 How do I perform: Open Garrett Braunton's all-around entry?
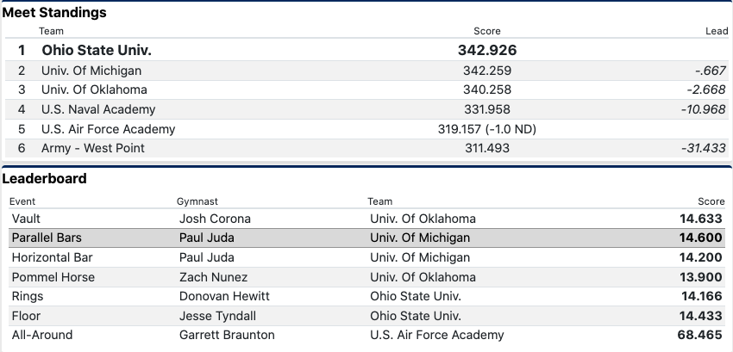(227, 335)
